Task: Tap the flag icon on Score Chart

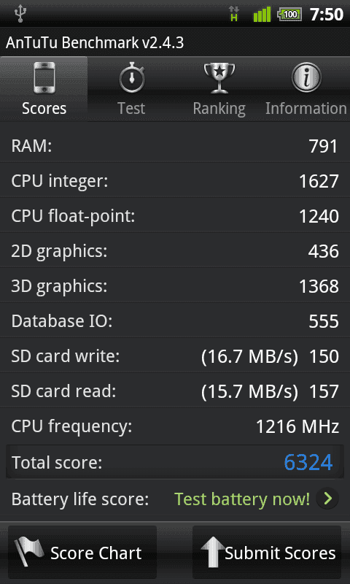Action: (x=28, y=553)
